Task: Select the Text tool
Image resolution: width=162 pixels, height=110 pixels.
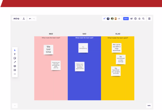Action: point(15,54)
